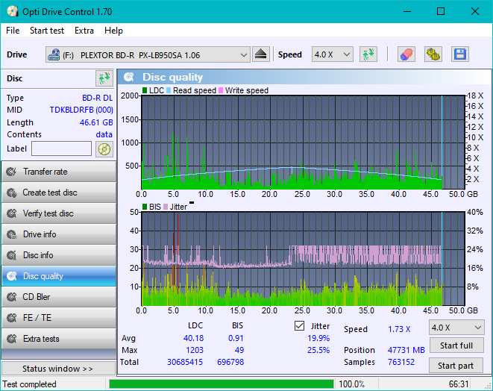Click the Start full button

456,345
